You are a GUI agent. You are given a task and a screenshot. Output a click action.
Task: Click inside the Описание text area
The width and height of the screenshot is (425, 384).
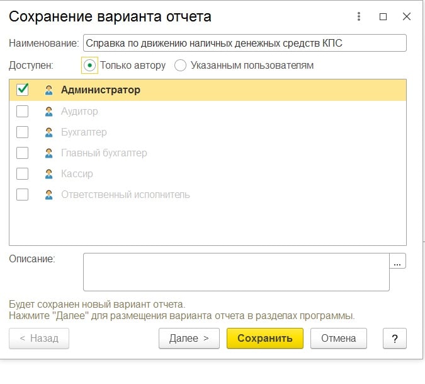click(236, 272)
